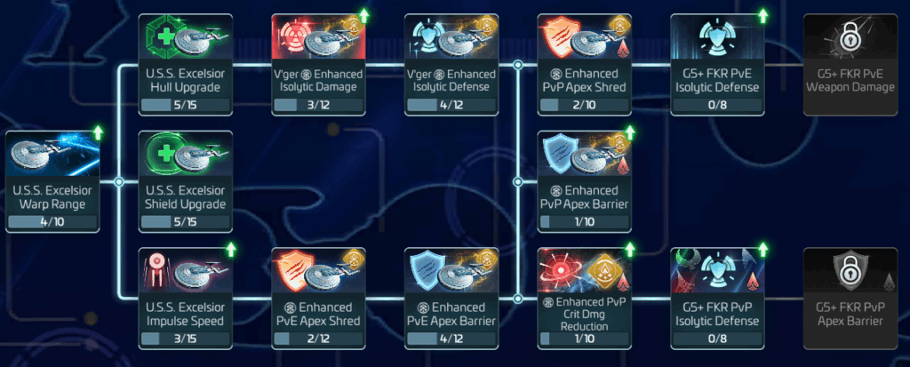The image size is (910, 367).
Task: Click green upgrade arrow on Impulse Speed
Action: coord(231,251)
